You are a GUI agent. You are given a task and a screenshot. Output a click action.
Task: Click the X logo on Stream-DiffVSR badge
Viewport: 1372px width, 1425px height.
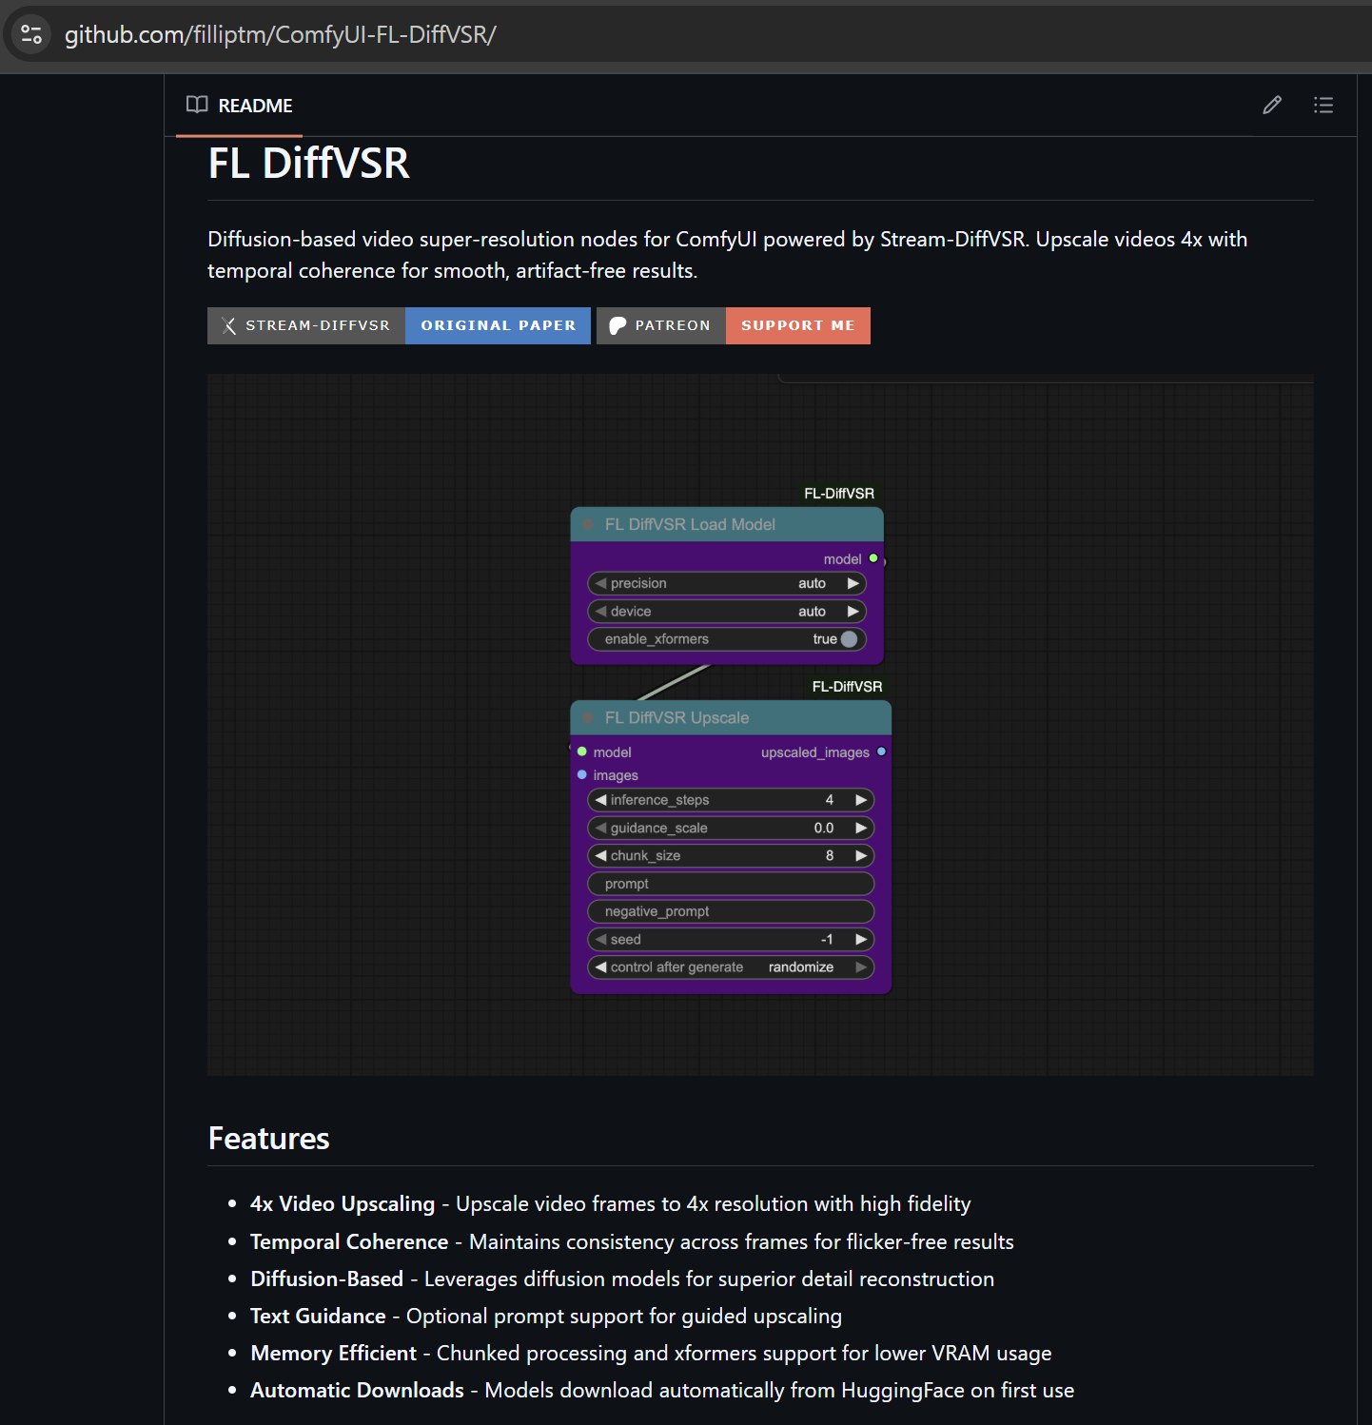point(229,325)
